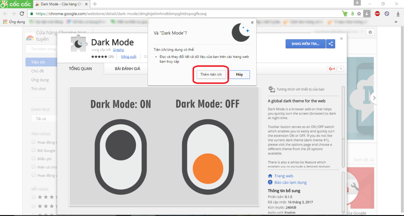Screen dimensions: 404x216
Task: Select the "TỔNG QUAN" tab
Action: [80, 69]
